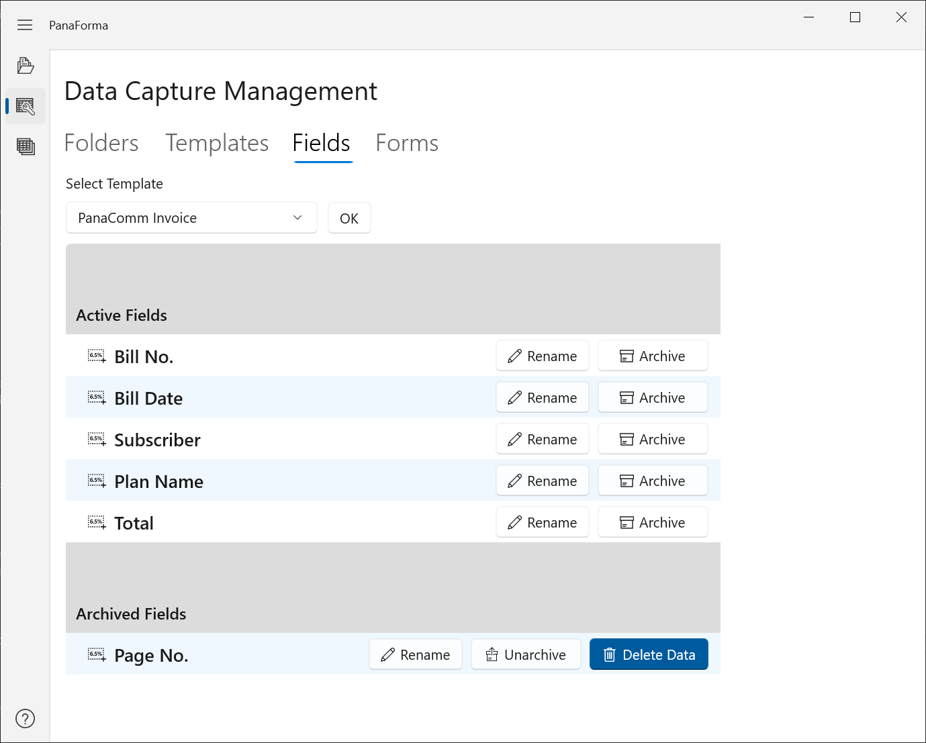Archive the Bill Date field

point(652,398)
